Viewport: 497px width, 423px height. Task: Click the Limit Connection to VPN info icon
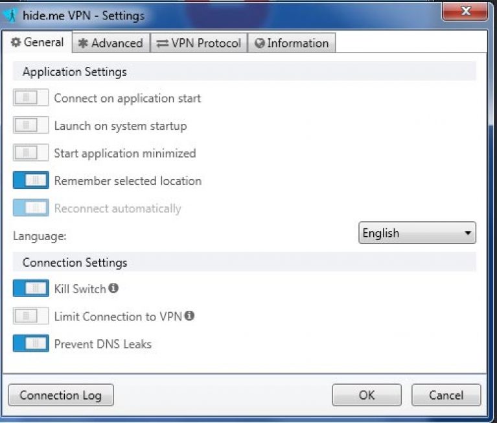coord(189,315)
